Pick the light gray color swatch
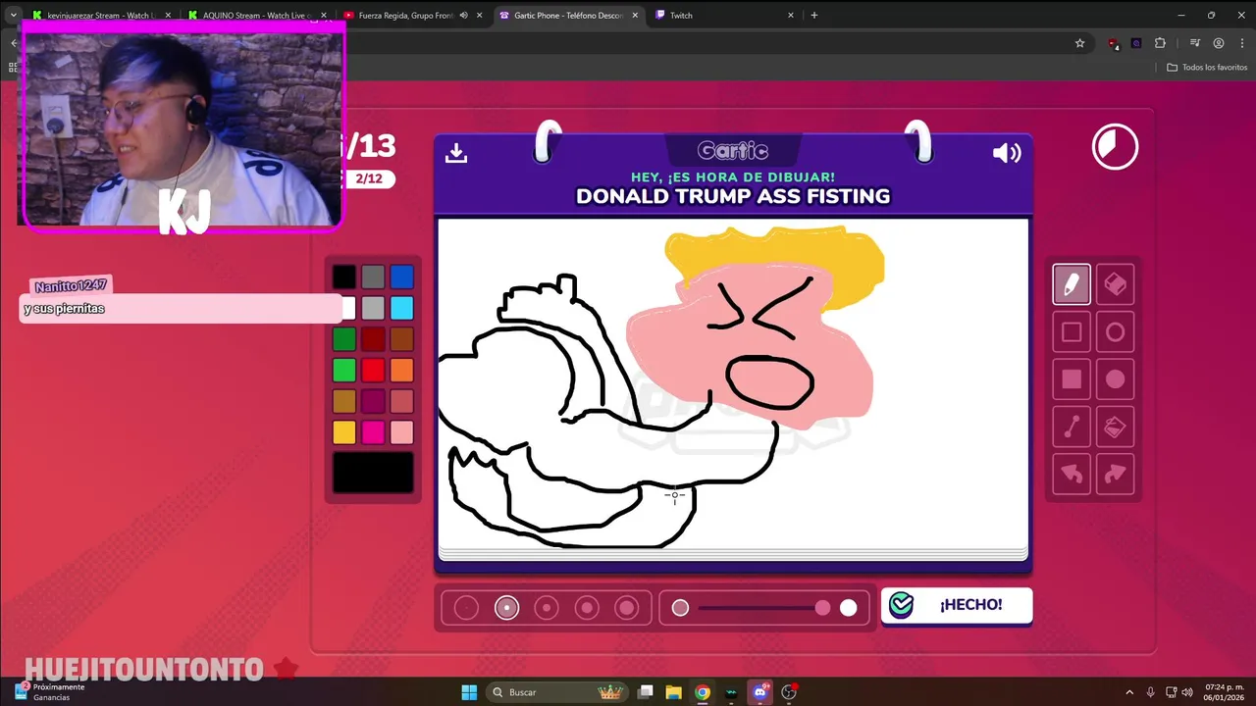 [x=373, y=308]
